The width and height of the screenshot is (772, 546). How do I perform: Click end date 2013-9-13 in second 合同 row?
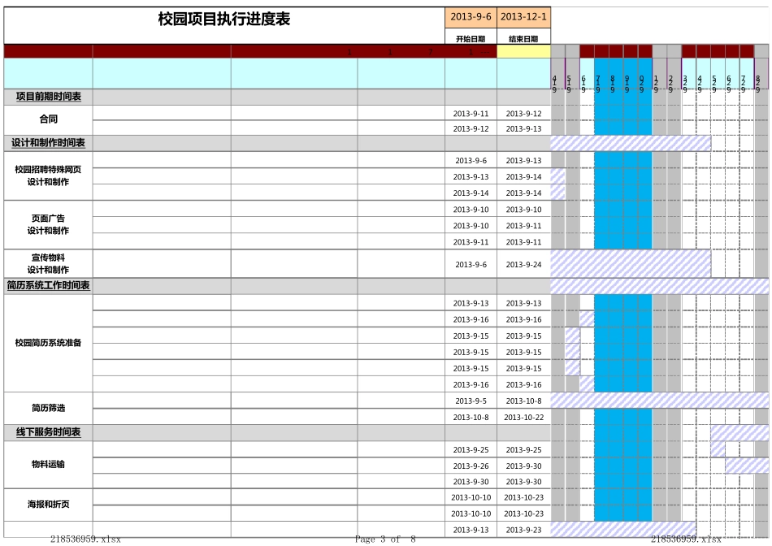(x=523, y=128)
